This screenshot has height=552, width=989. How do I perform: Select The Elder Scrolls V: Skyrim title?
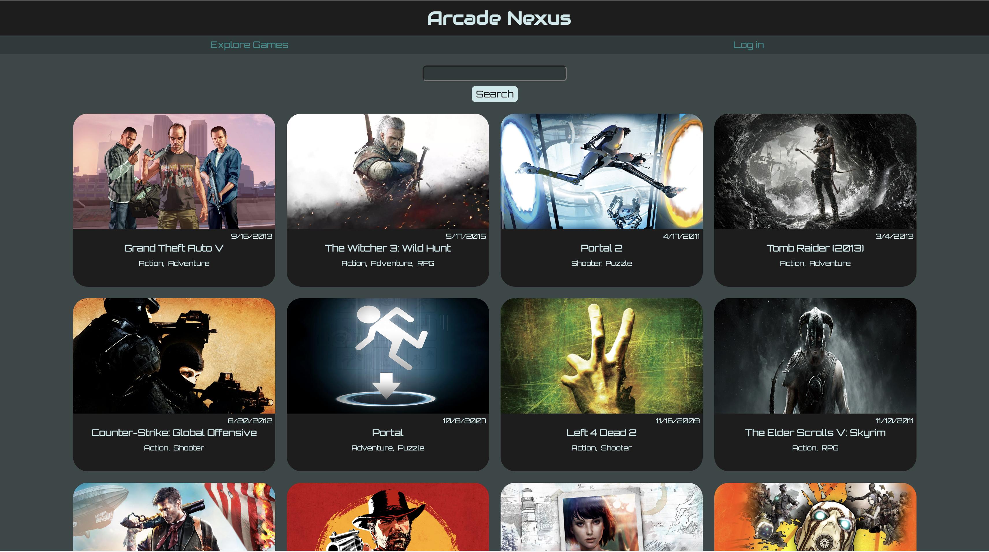pyautogui.click(x=815, y=433)
